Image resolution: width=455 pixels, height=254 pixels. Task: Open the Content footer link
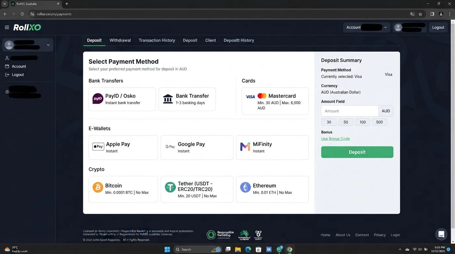[x=362, y=235]
